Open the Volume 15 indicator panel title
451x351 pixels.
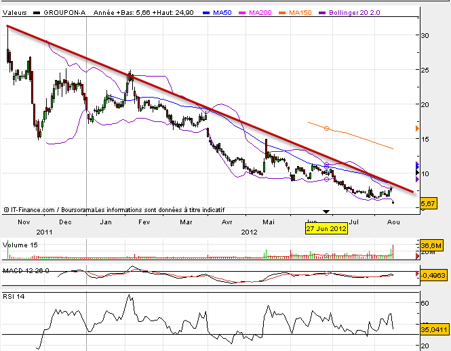[x=20, y=244]
